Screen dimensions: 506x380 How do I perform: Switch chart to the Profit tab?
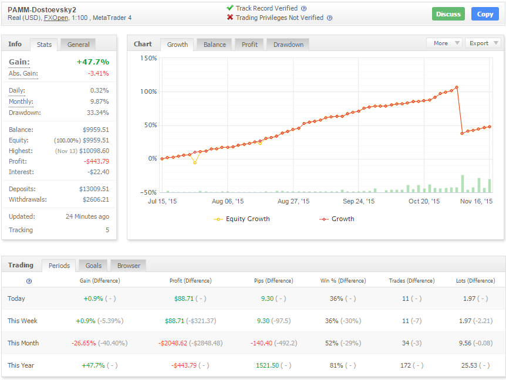pos(249,45)
